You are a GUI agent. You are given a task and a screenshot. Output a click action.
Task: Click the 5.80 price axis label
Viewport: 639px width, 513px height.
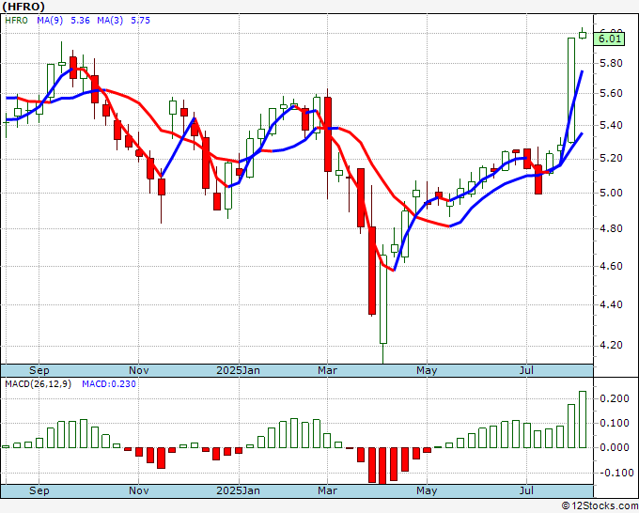[x=612, y=63]
